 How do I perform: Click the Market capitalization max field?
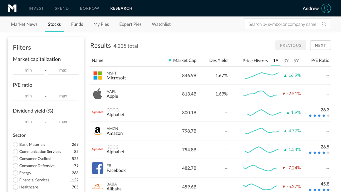63,70
